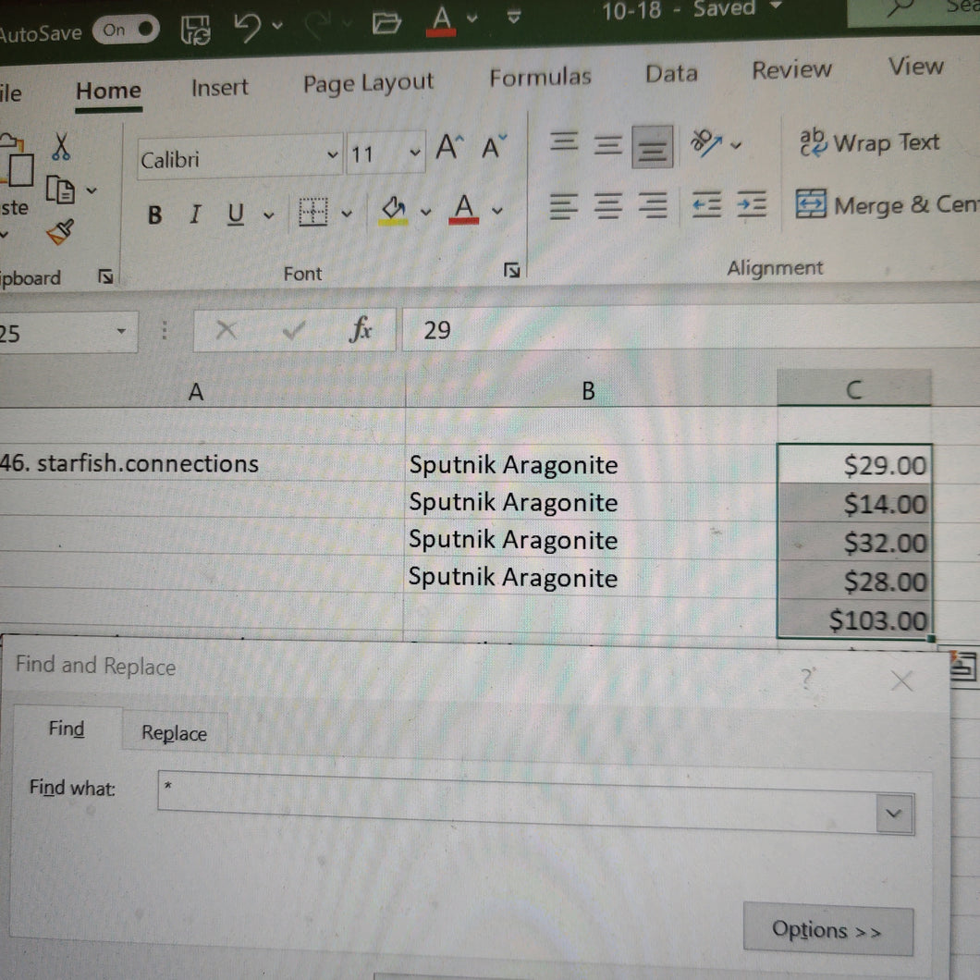Screen dimensions: 980x980
Task: Click cell 46. starfish.connections
Action: (202, 464)
